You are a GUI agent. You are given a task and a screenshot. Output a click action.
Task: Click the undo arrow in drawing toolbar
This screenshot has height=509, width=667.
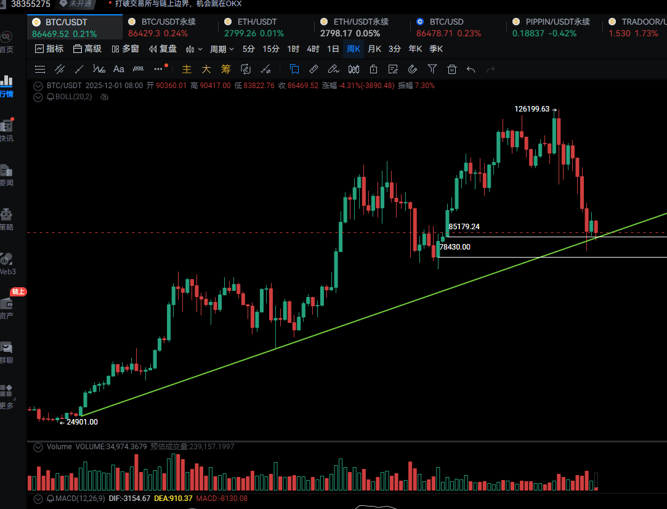(x=471, y=69)
